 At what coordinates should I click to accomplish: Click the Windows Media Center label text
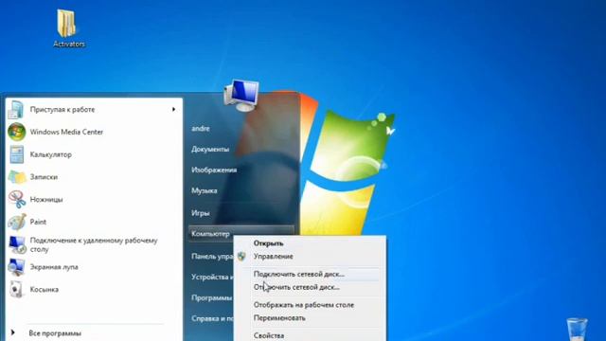pos(66,132)
